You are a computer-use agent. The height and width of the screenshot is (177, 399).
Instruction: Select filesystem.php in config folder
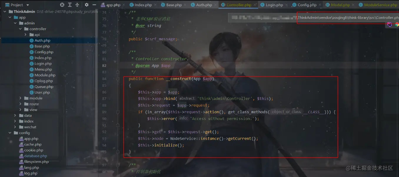(36, 162)
